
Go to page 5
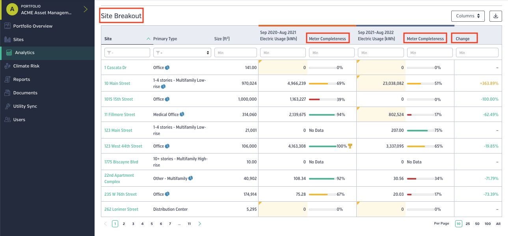[x=151, y=224]
